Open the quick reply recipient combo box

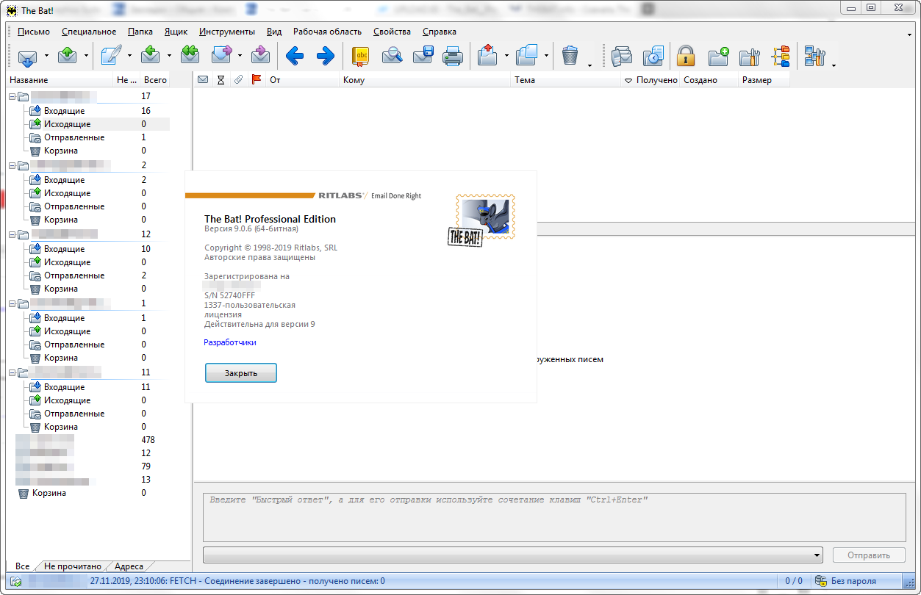pyautogui.click(x=512, y=555)
